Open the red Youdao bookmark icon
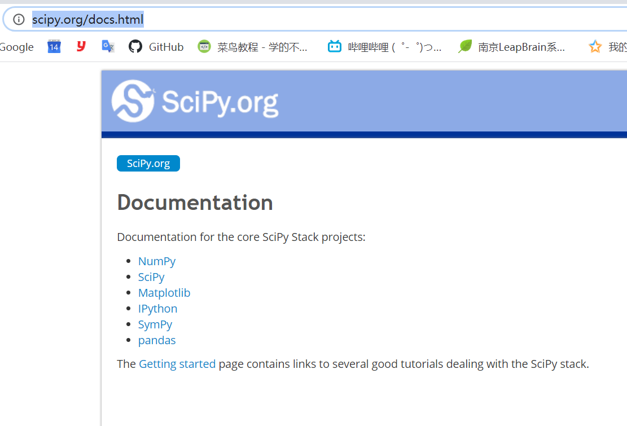 (81, 46)
